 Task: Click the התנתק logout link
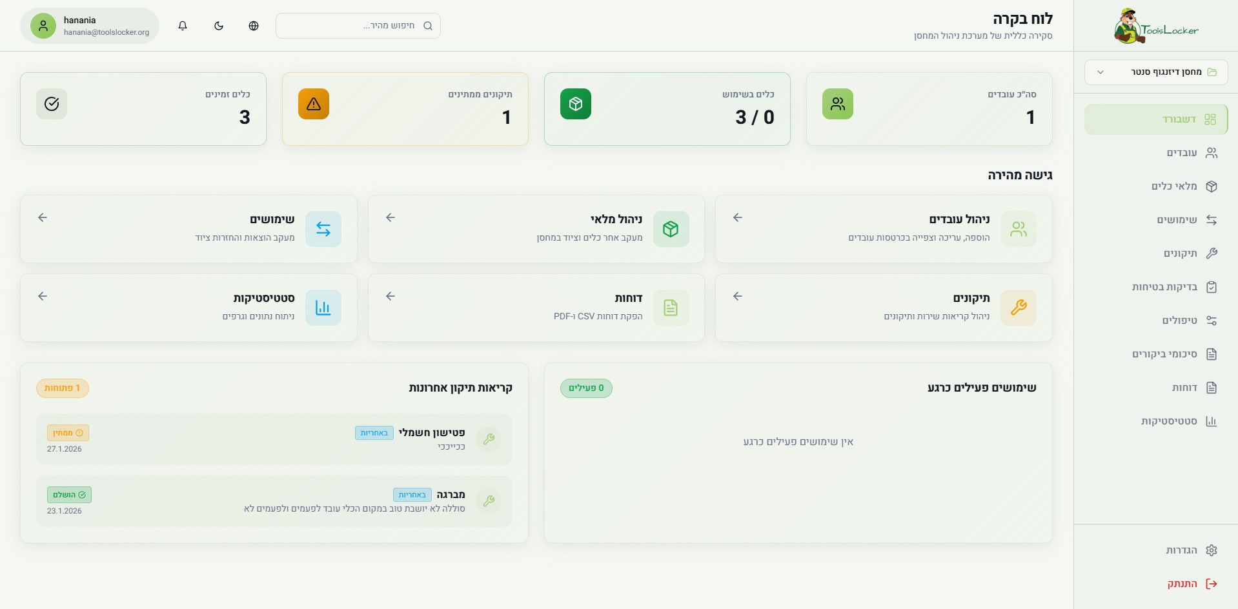1181,584
